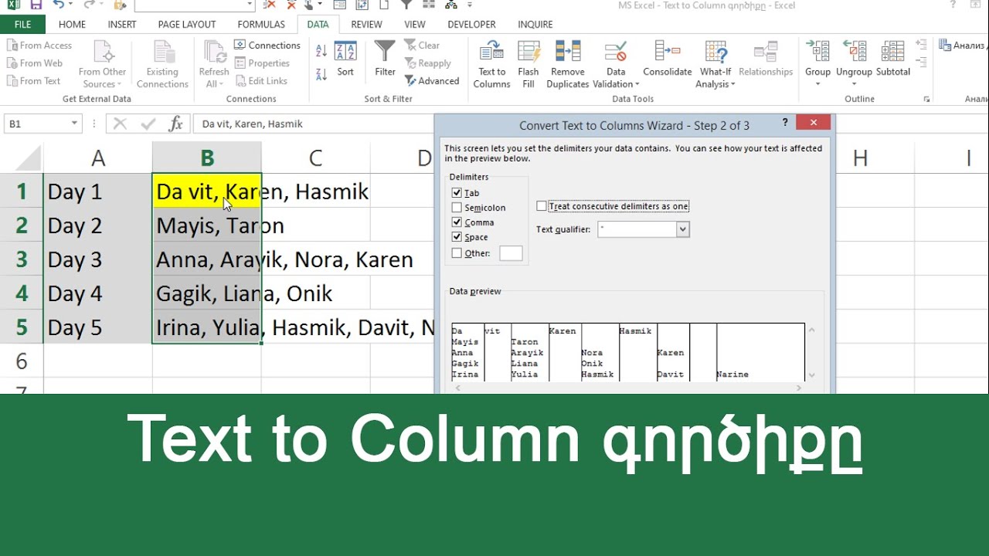The image size is (989, 556).
Task: Click the From Web import button
Action: (x=35, y=63)
